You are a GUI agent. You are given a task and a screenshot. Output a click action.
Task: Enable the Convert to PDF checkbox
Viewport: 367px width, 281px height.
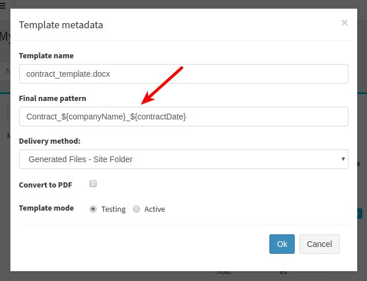click(93, 183)
